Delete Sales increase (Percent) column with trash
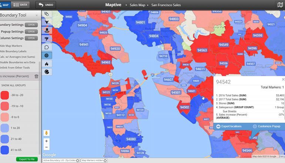 [x=36, y=76]
